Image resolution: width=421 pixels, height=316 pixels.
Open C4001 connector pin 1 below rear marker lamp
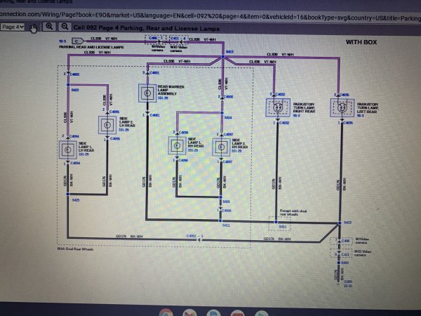(154, 115)
